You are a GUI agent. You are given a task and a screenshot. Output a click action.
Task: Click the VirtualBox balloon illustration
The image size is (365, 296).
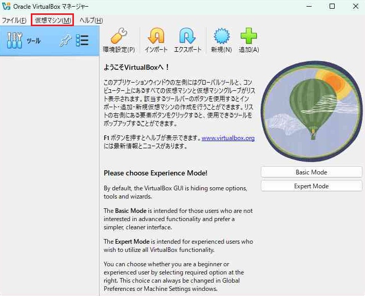click(x=312, y=111)
